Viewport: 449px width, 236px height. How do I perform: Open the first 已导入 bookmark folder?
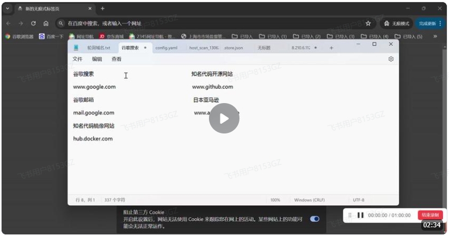(242, 36)
